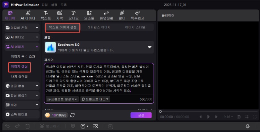
Task: Click the marker icon in timeline toolbar
Action: point(73,126)
